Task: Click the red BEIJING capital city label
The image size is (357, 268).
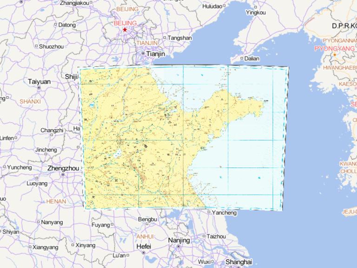Action: click(125, 23)
